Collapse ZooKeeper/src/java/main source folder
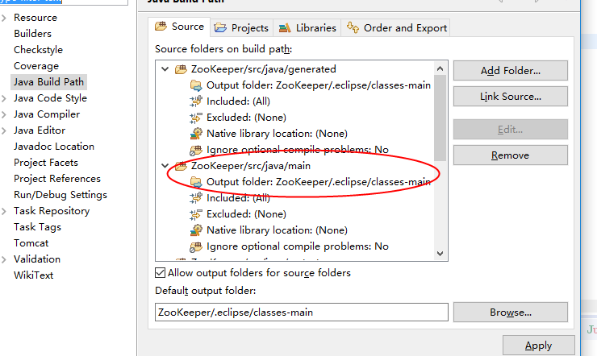Image resolution: width=597 pixels, height=356 pixels. (165, 166)
